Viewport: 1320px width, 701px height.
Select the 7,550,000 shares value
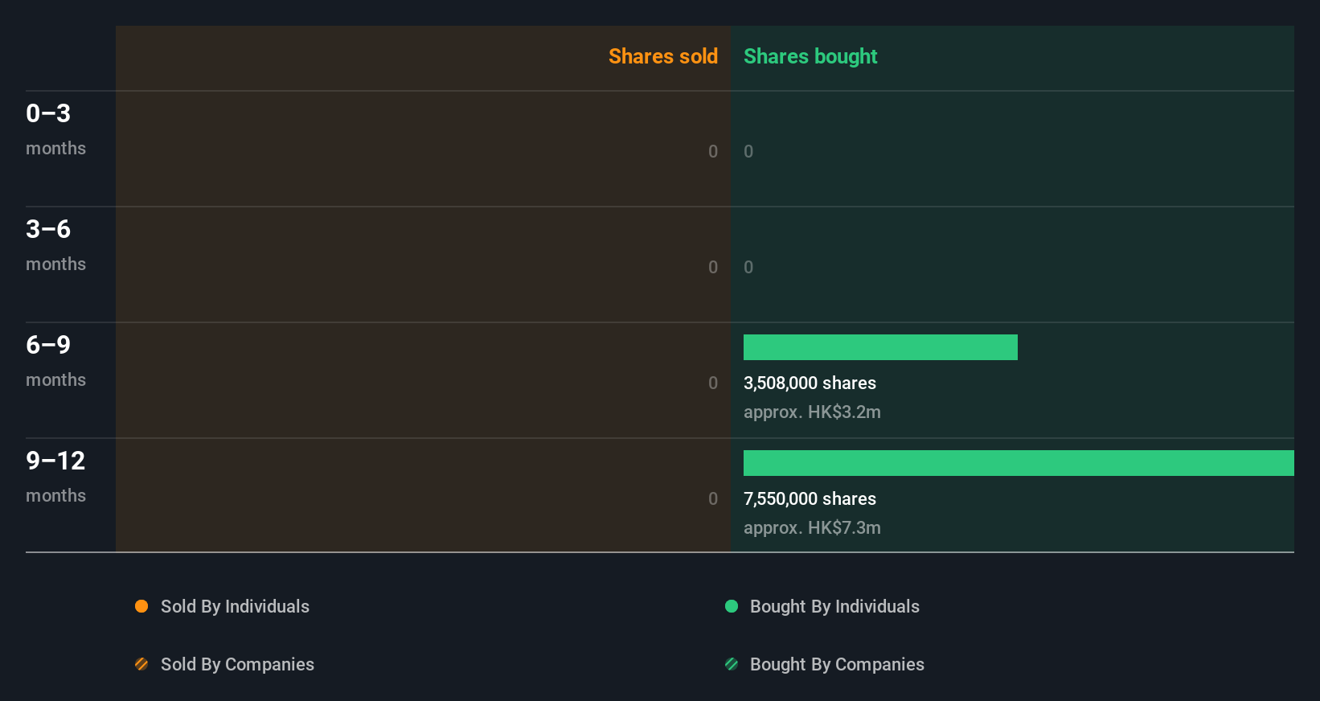pos(810,499)
